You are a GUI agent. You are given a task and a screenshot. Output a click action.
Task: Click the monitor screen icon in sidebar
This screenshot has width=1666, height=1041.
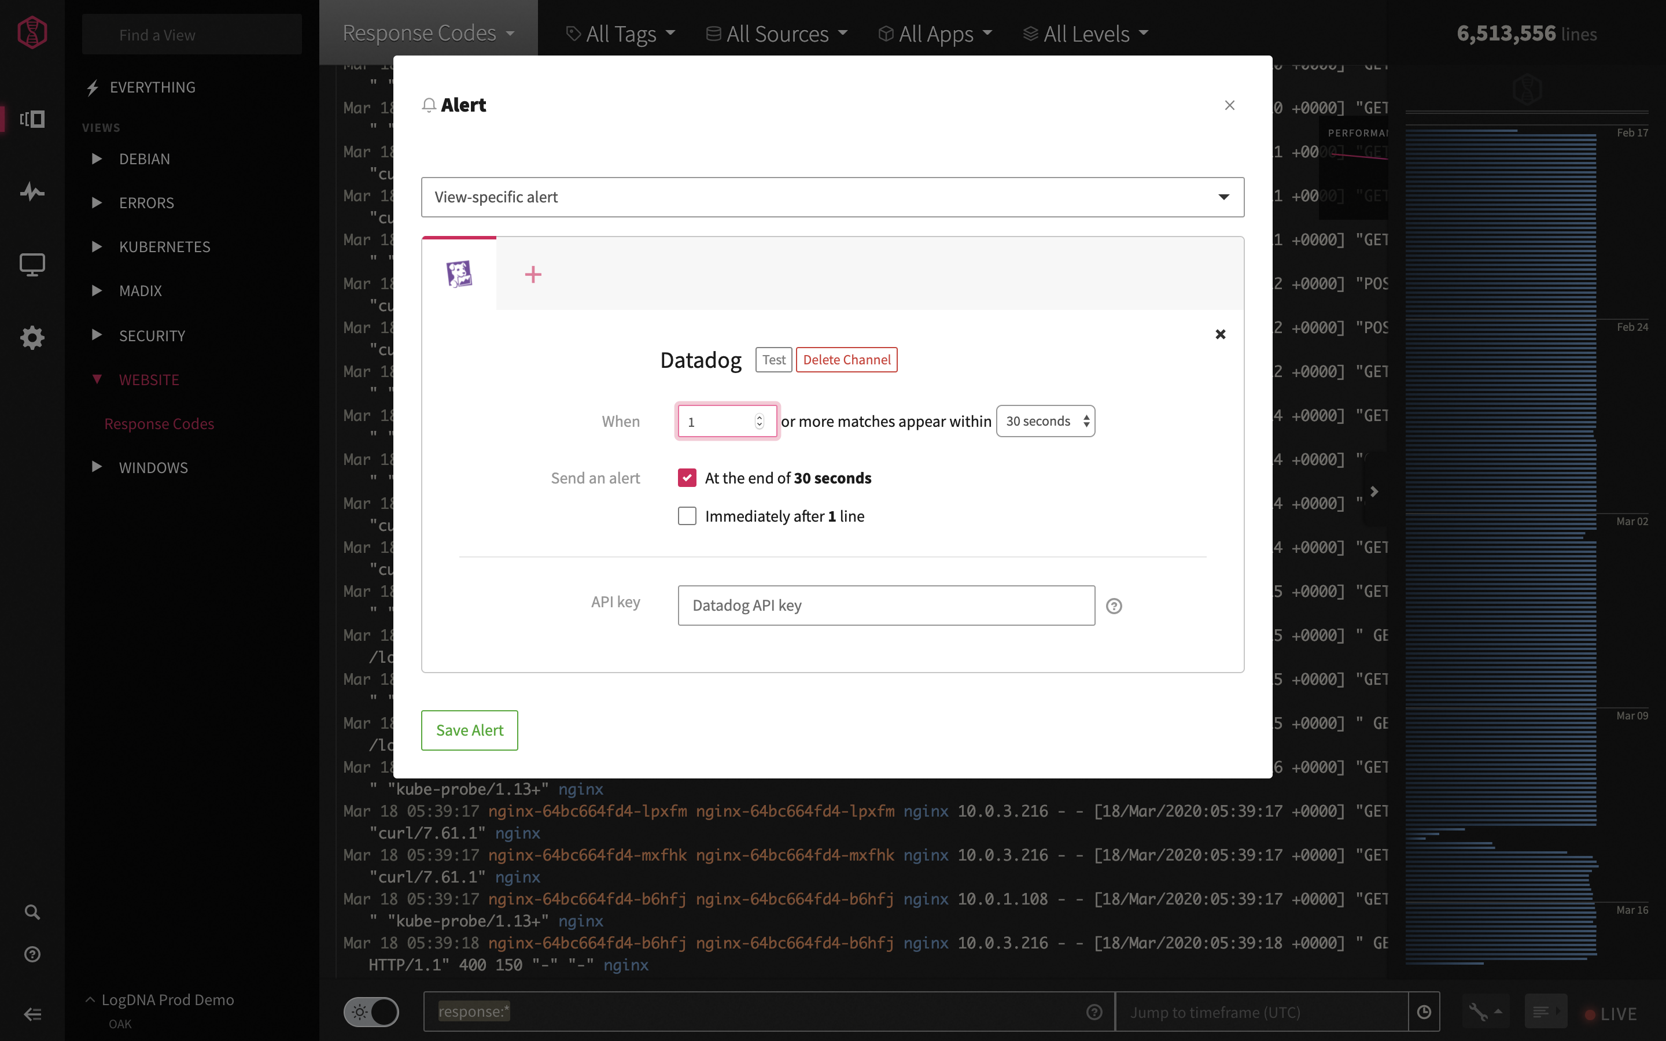click(x=32, y=264)
